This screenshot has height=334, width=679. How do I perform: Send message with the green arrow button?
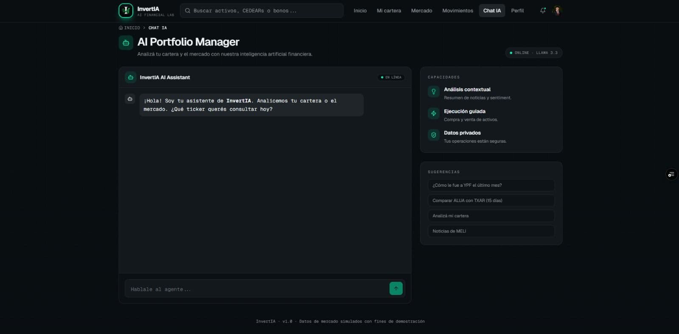coord(396,289)
